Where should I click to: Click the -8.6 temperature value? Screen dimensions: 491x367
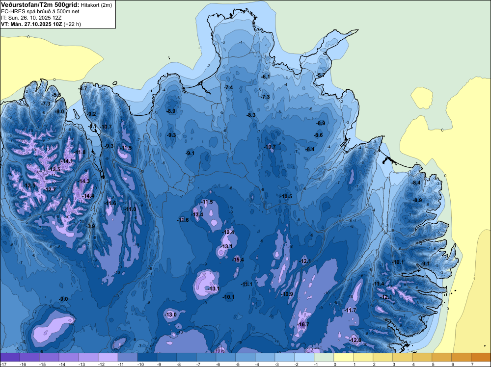tap(318, 135)
